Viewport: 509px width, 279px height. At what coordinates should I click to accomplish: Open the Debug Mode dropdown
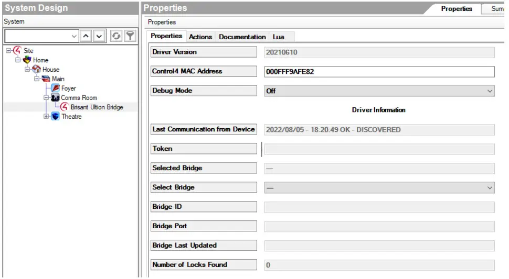click(490, 91)
